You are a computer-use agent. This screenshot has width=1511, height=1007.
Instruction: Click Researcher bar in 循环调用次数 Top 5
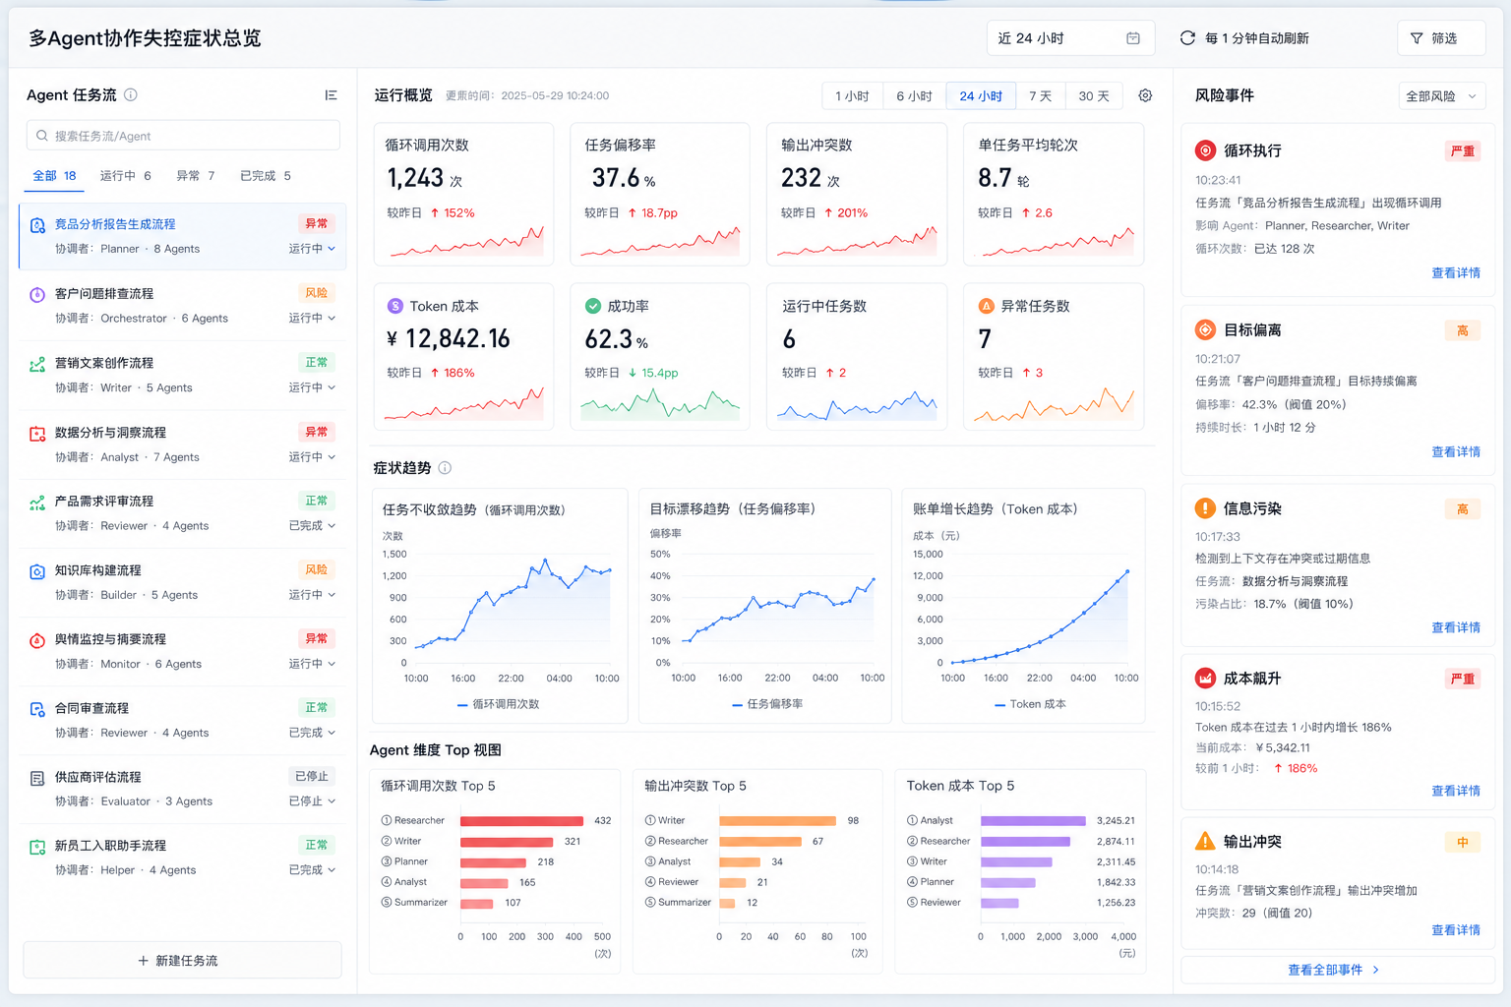tap(522, 821)
